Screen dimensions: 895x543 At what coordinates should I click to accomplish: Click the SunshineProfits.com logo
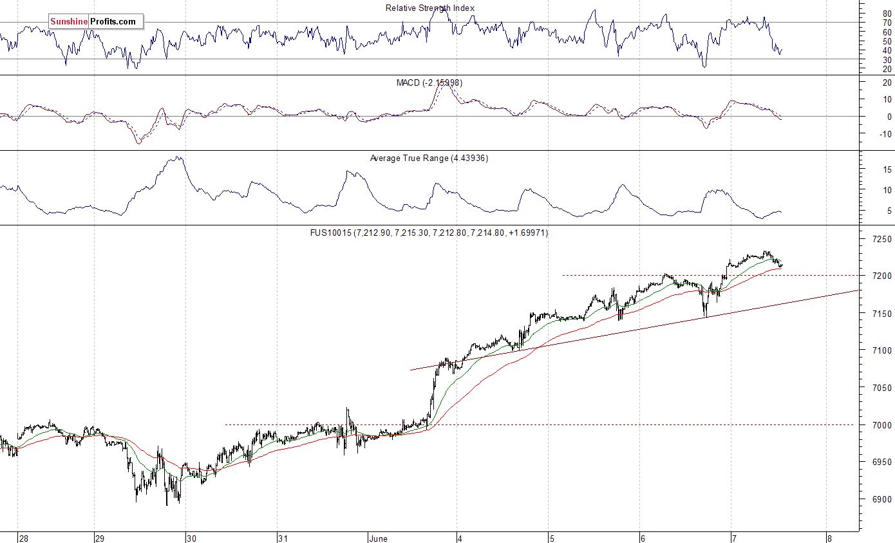point(96,22)
